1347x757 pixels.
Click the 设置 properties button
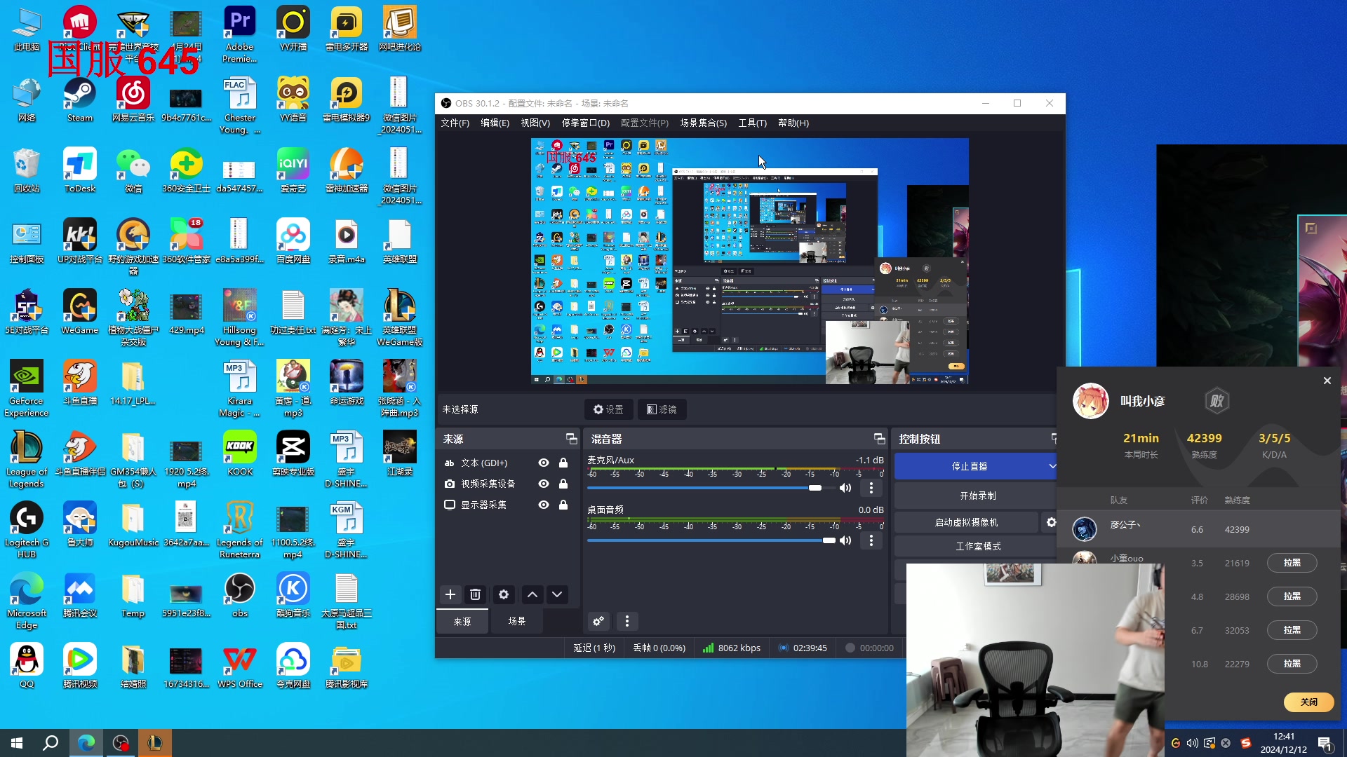coord(608,409)
